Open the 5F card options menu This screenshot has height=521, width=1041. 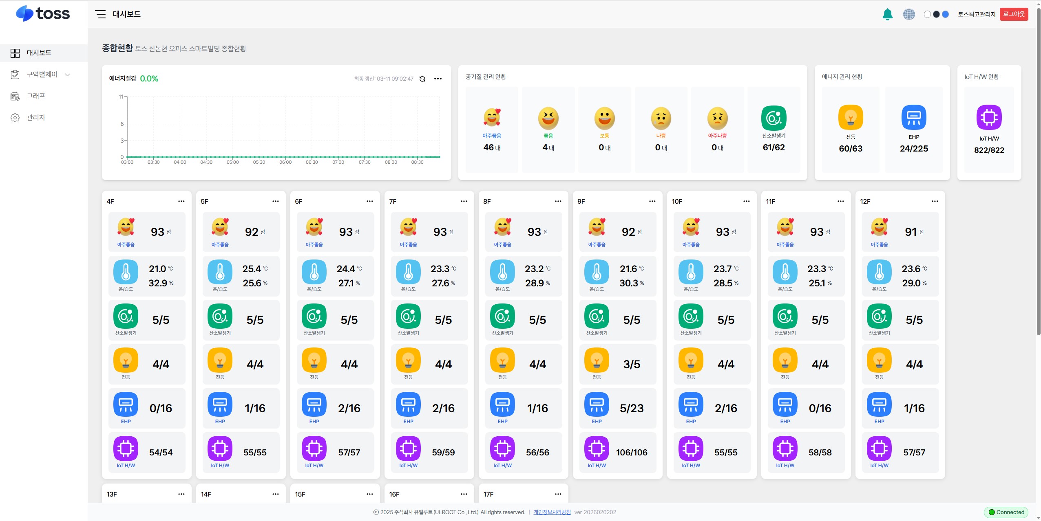pyautogui.click(x=276, y=201)
